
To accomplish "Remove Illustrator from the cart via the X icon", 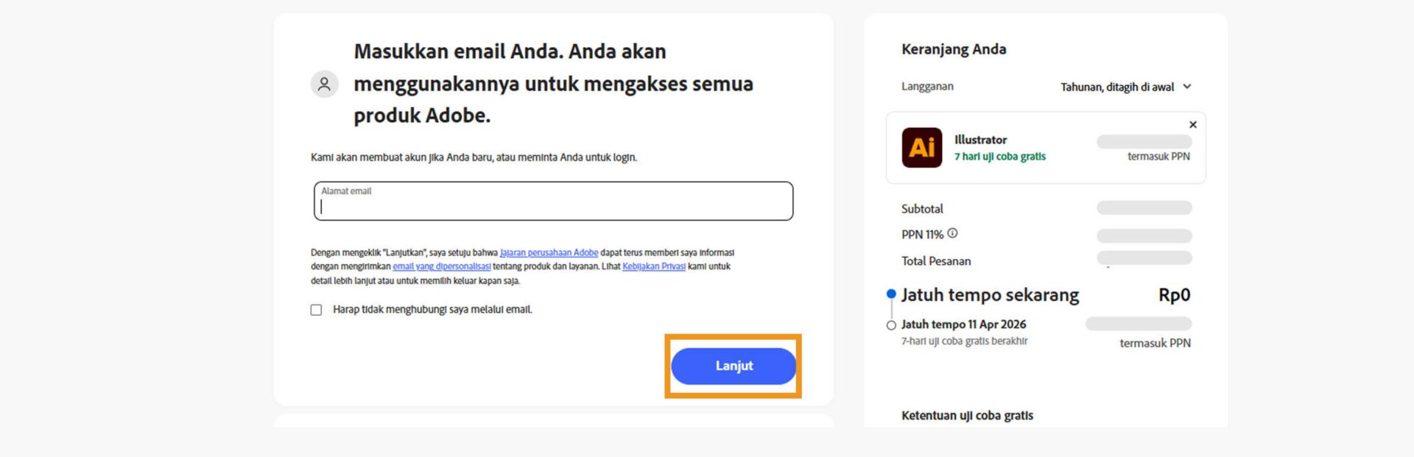I will click(x=1192, y=124).
